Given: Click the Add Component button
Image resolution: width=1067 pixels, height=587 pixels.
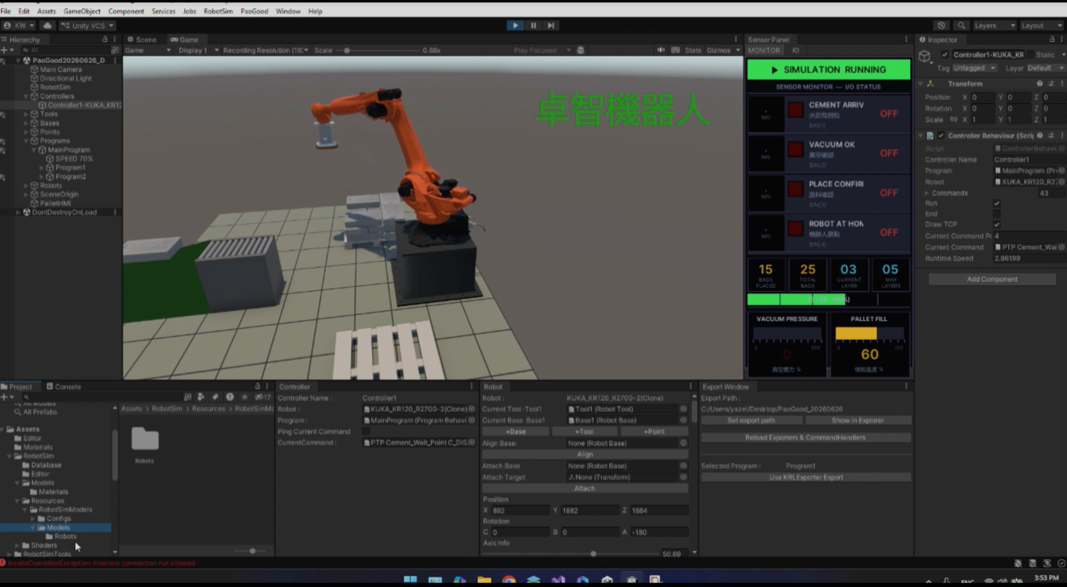Looking at the screenshot, I should [x=992, y=279].
